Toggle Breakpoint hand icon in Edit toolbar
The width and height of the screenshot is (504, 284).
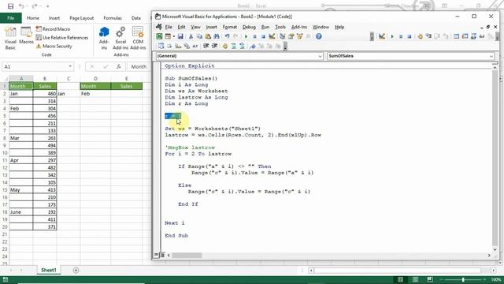click(x=224, y=46)
